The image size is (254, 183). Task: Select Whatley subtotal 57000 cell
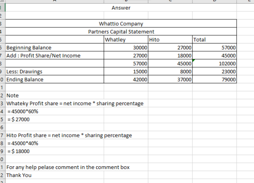pos(126,63)
